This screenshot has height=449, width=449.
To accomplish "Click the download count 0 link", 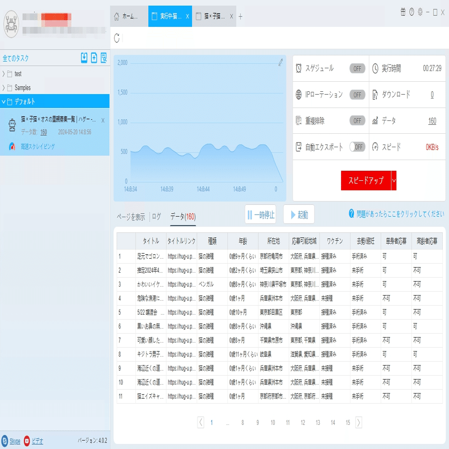I will pyautogui.click(x=432, y=95).
